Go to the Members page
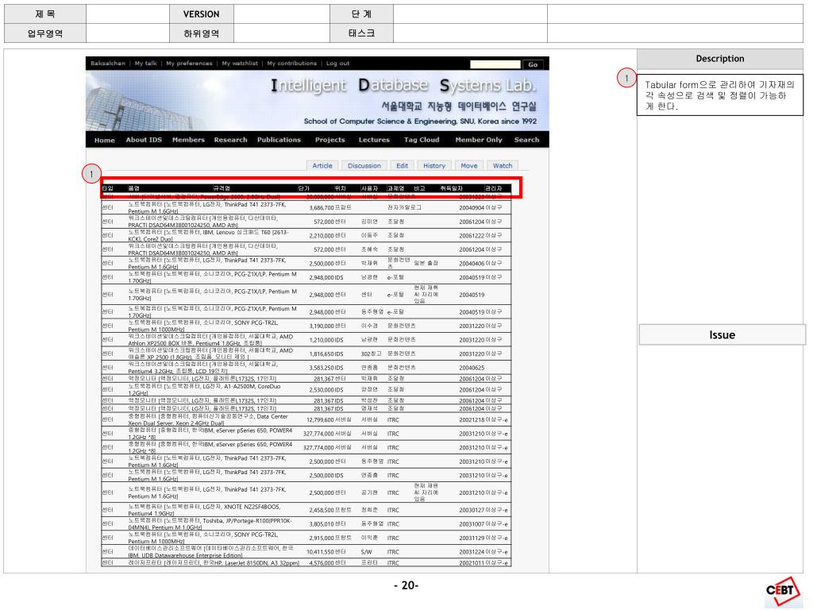The width and height of the screenshot is (813, 610). [188, 140]
